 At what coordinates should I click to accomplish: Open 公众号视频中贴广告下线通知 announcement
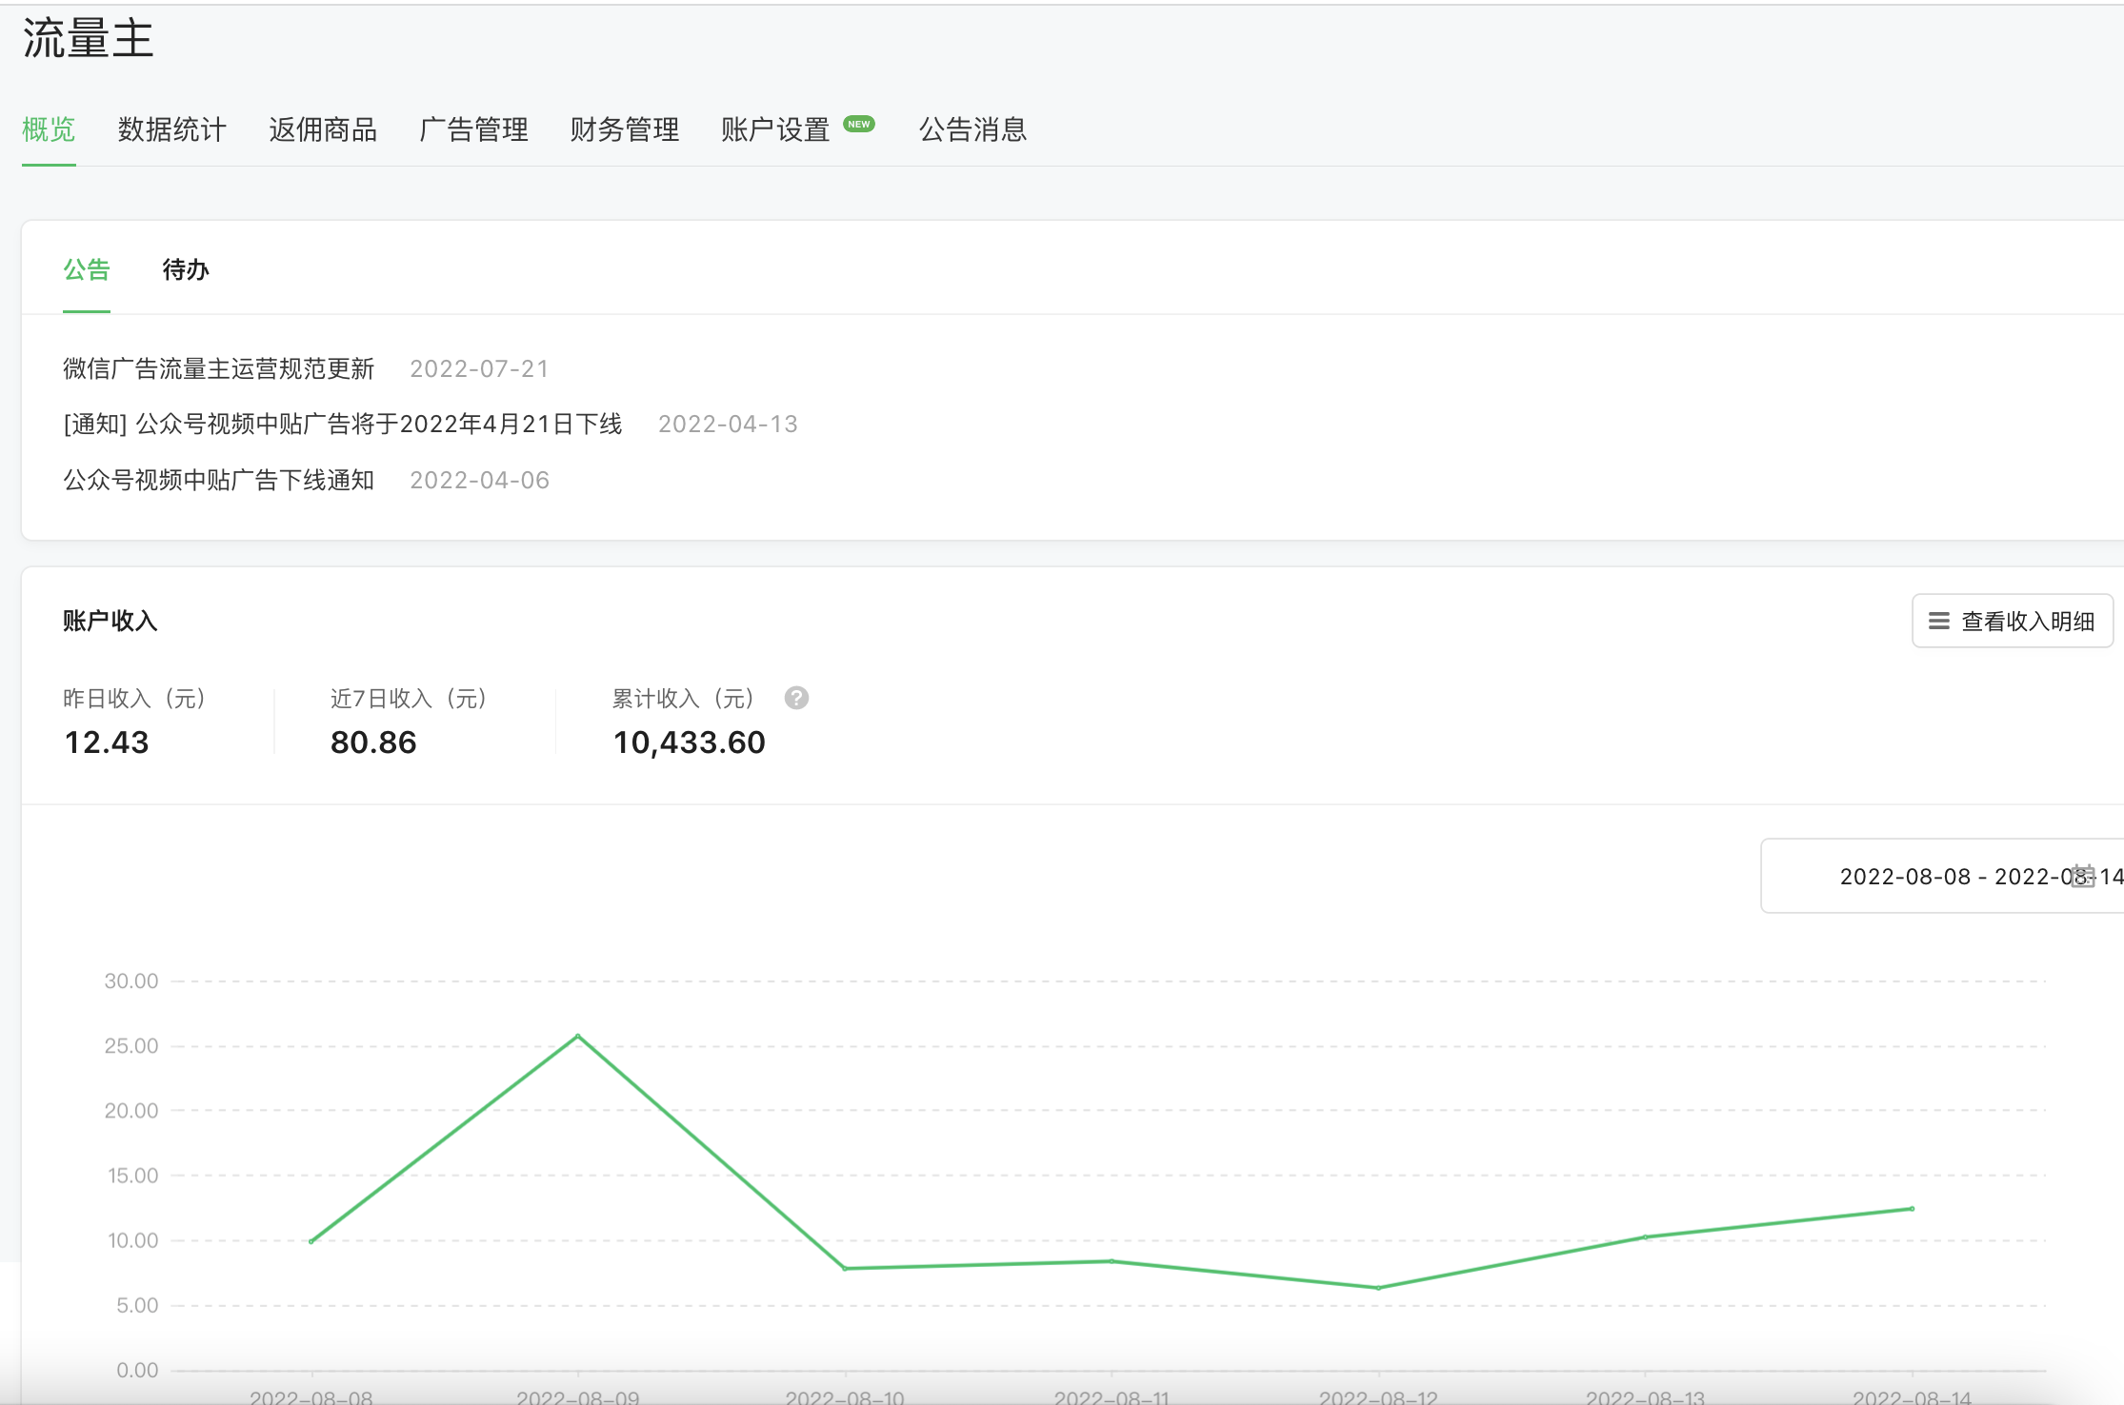click(219, 480)
